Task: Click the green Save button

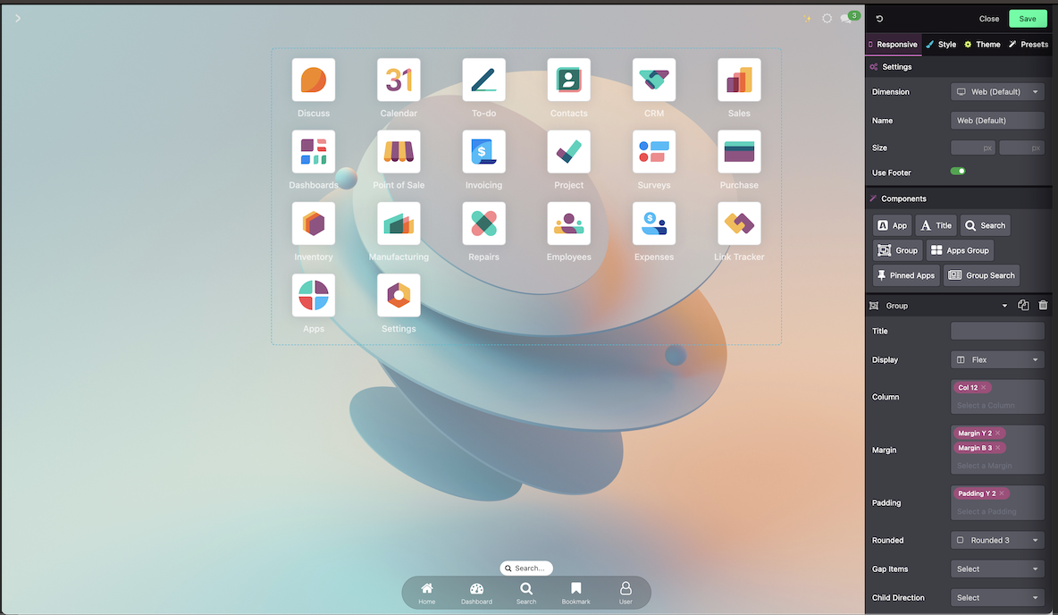Action: tap(1027, 18)
